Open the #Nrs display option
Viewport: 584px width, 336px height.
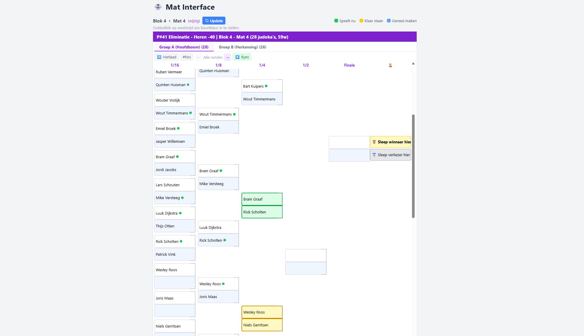point(187,57)
